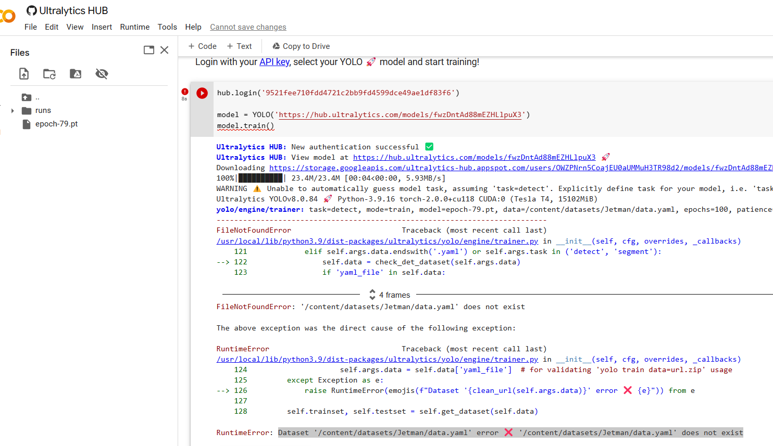Click the Cannot save changes notice

click(x=248, y=27)
